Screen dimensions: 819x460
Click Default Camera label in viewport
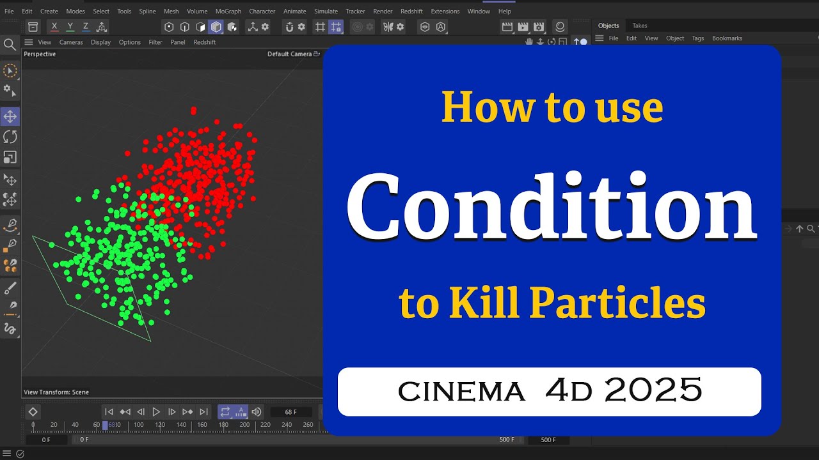click(x=289, y=54)
